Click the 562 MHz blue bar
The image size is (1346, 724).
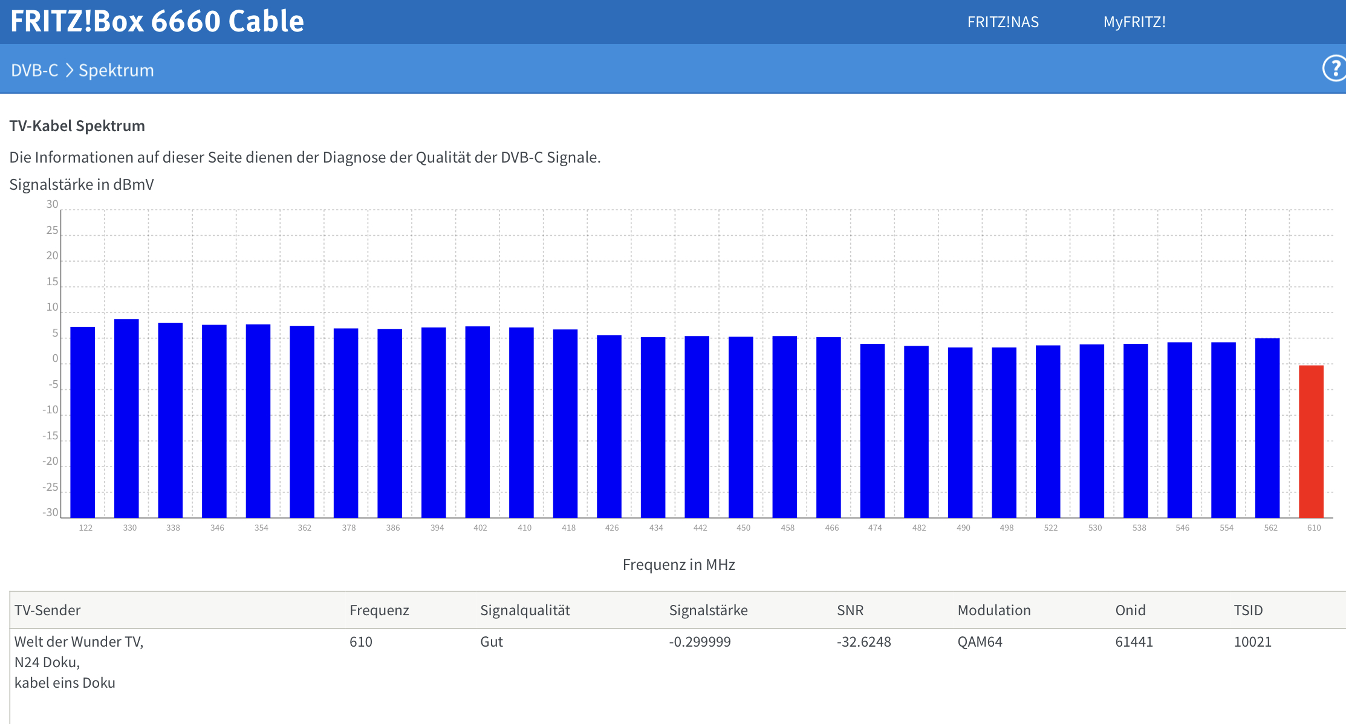pos(1267,428)
